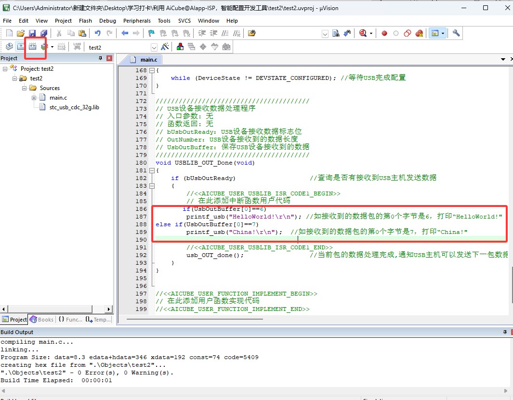513x400 pixels.
Task: Start or stop the debug session
Action: pos(363,33)
